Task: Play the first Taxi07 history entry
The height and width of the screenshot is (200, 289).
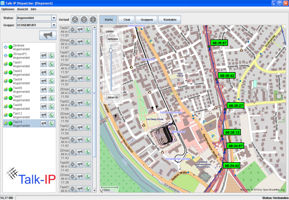Action: pos(73,29)
